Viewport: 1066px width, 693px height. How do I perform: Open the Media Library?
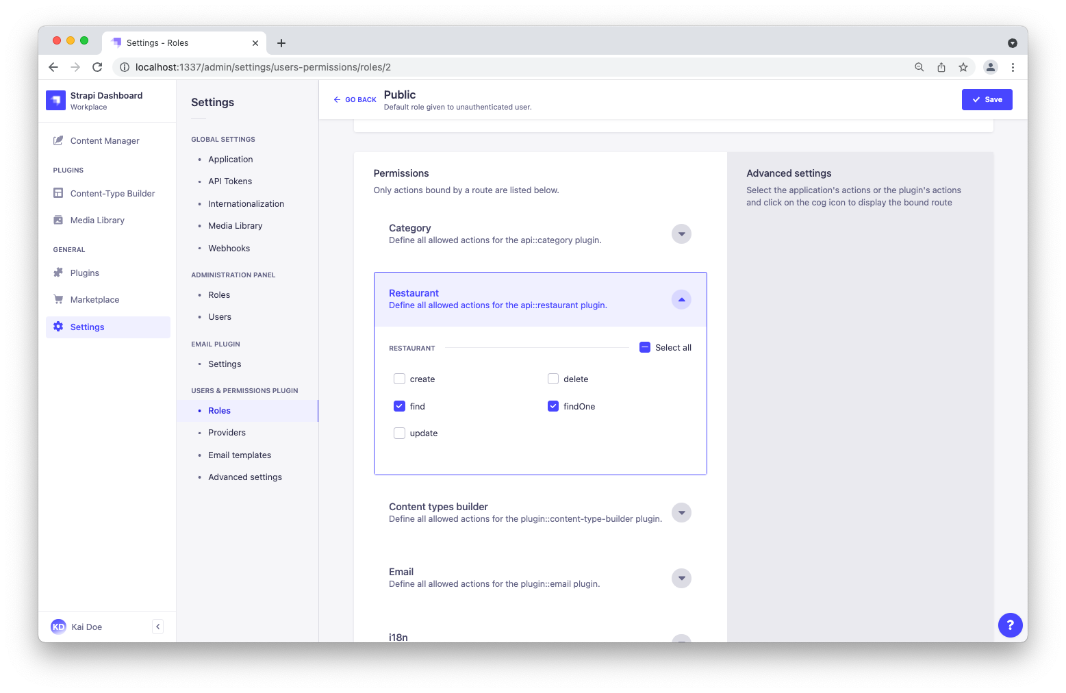(x=59, y=220)
